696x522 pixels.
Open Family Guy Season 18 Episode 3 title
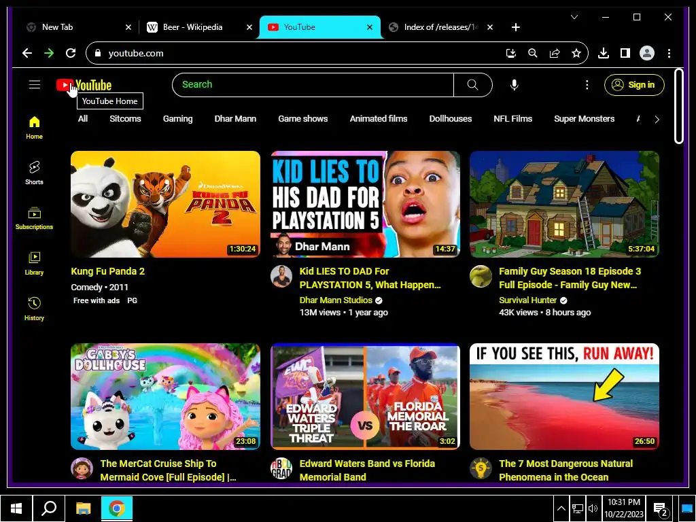(x=570, y=278)
